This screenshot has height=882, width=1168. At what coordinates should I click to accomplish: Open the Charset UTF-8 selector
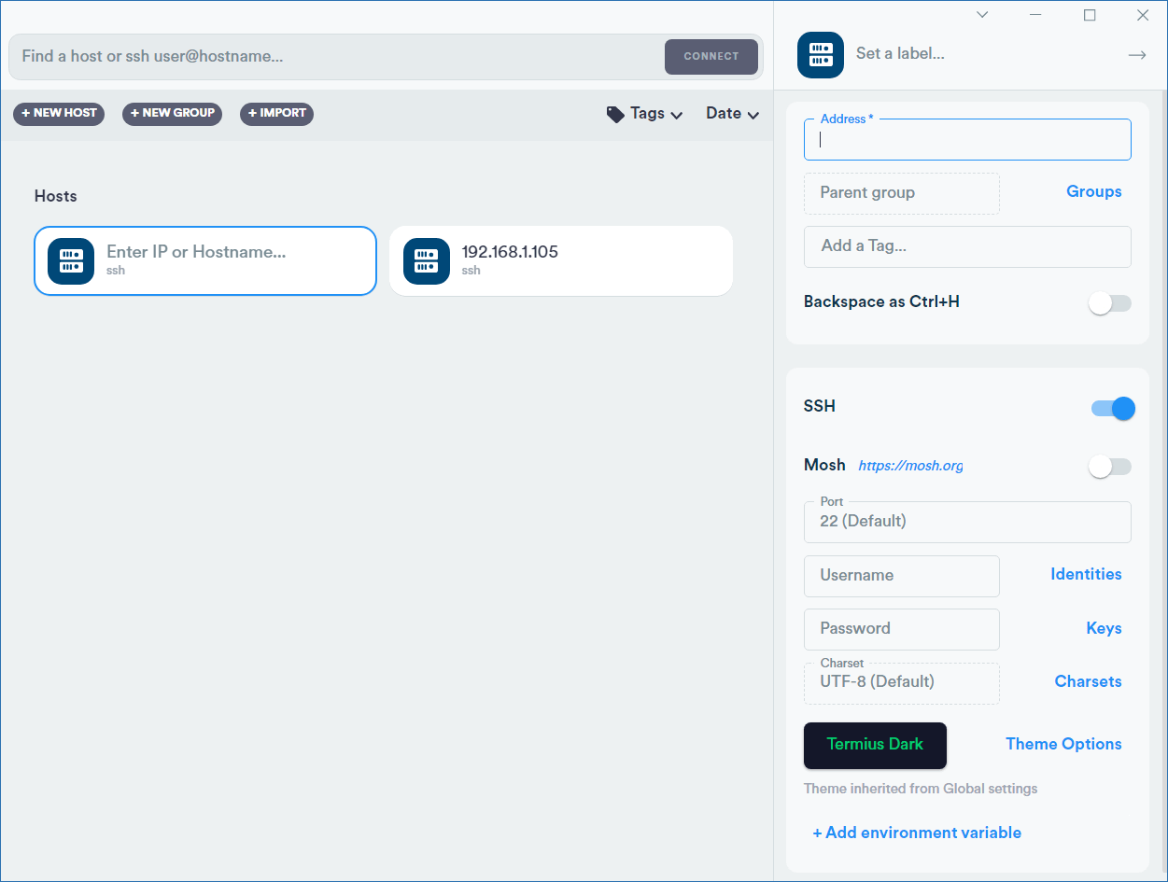[902, 683]
